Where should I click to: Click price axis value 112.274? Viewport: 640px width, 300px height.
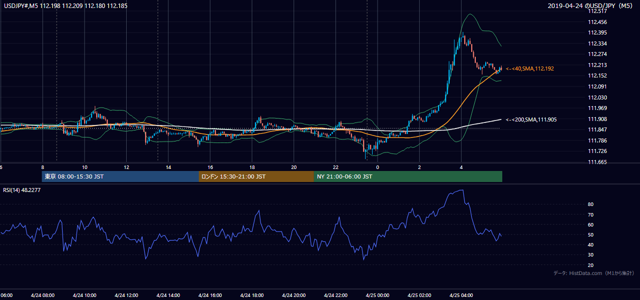click(598, 54)
